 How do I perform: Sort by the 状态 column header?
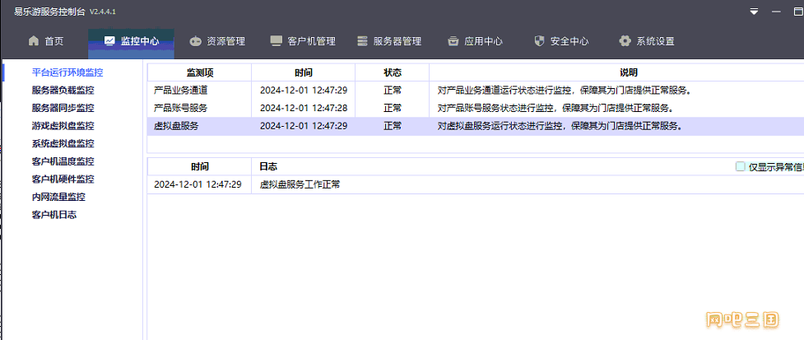click(x=392, y=72)
